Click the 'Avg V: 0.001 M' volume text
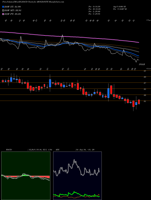 [x=119, y=7]
